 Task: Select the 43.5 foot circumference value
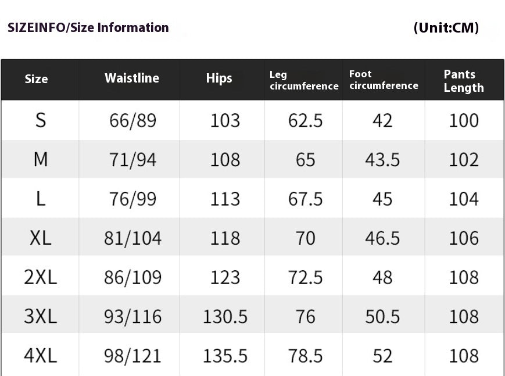click(x=382, y=160)
